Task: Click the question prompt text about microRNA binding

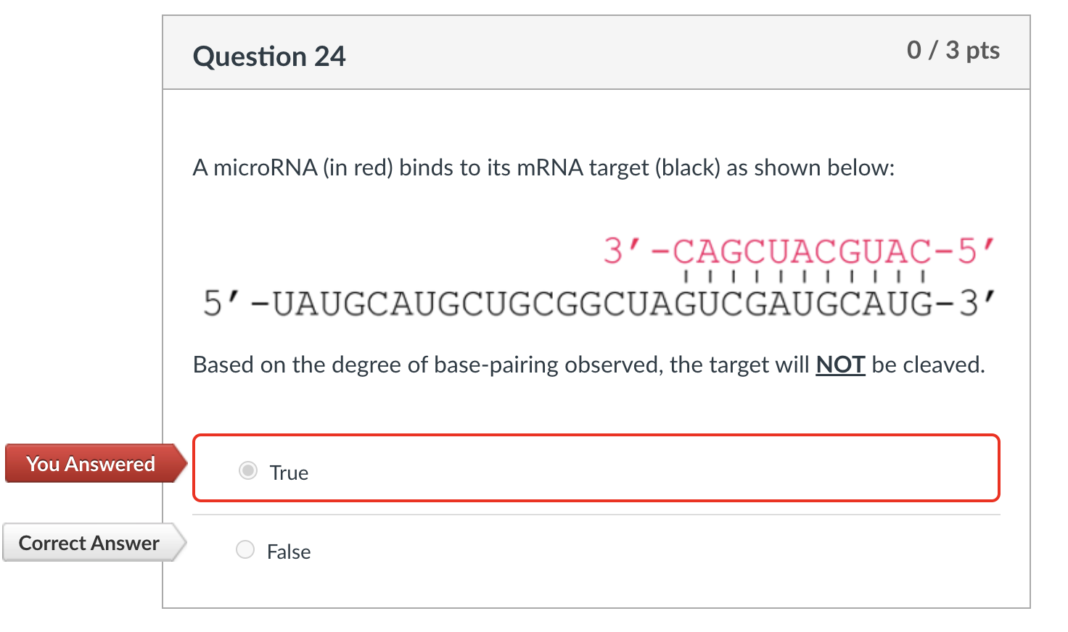Action: click(544, 167)
